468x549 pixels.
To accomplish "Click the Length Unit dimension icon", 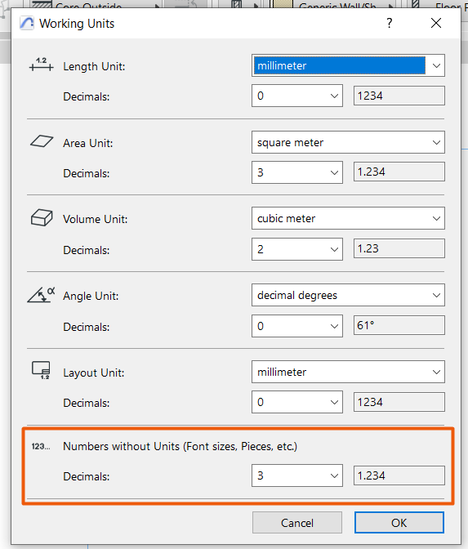I will tap(42, 65).
